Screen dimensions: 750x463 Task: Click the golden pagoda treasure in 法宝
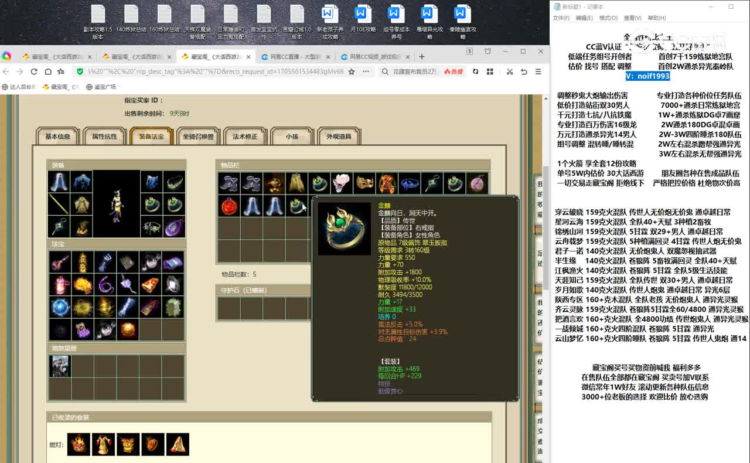click(82, 262)
